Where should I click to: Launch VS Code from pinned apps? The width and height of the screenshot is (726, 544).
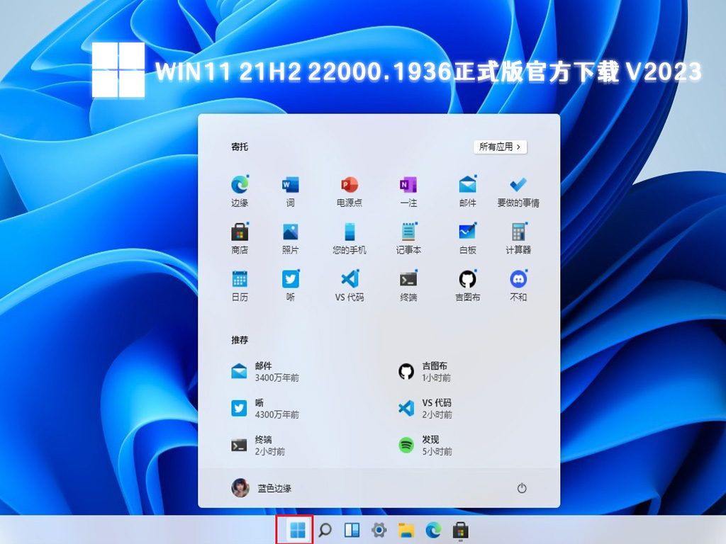tap(349, 279)
